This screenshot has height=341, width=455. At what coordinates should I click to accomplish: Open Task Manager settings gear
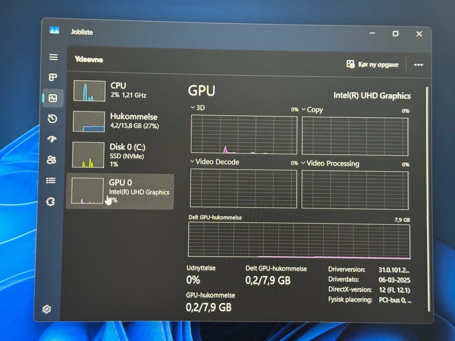pos(47,309)
